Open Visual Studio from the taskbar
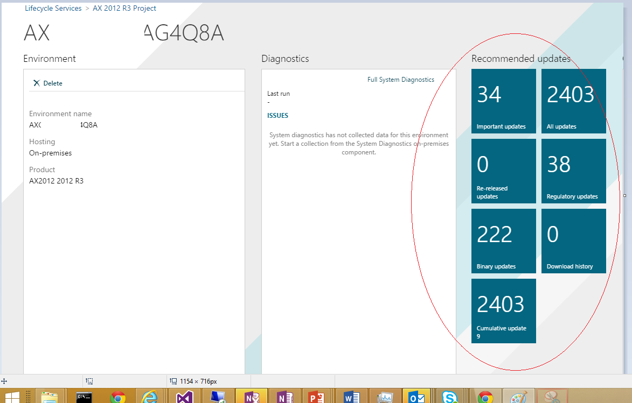Image resolution: width=632 pixels, height=403 pixels. 184,397
